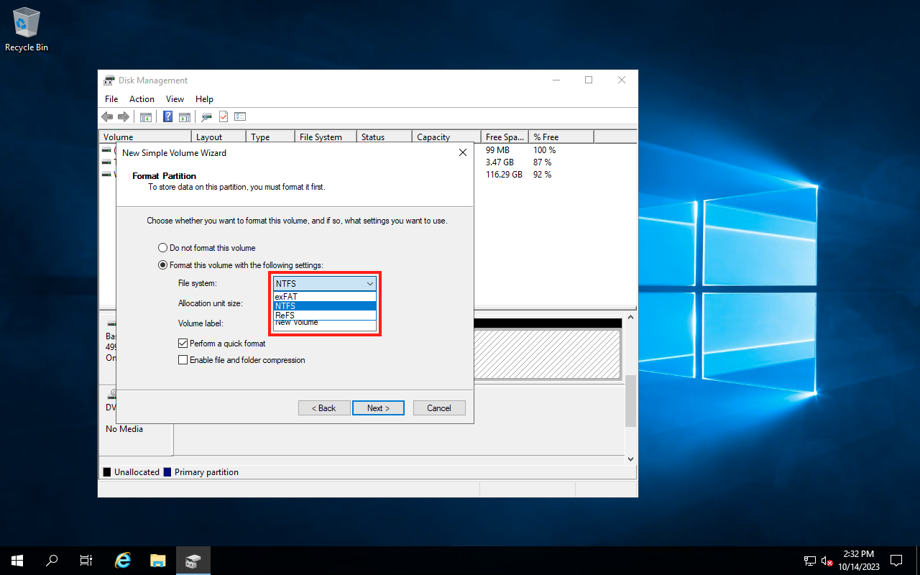Click 'Next >' in the wizard
920x575 pixels.
click(378, 408)
